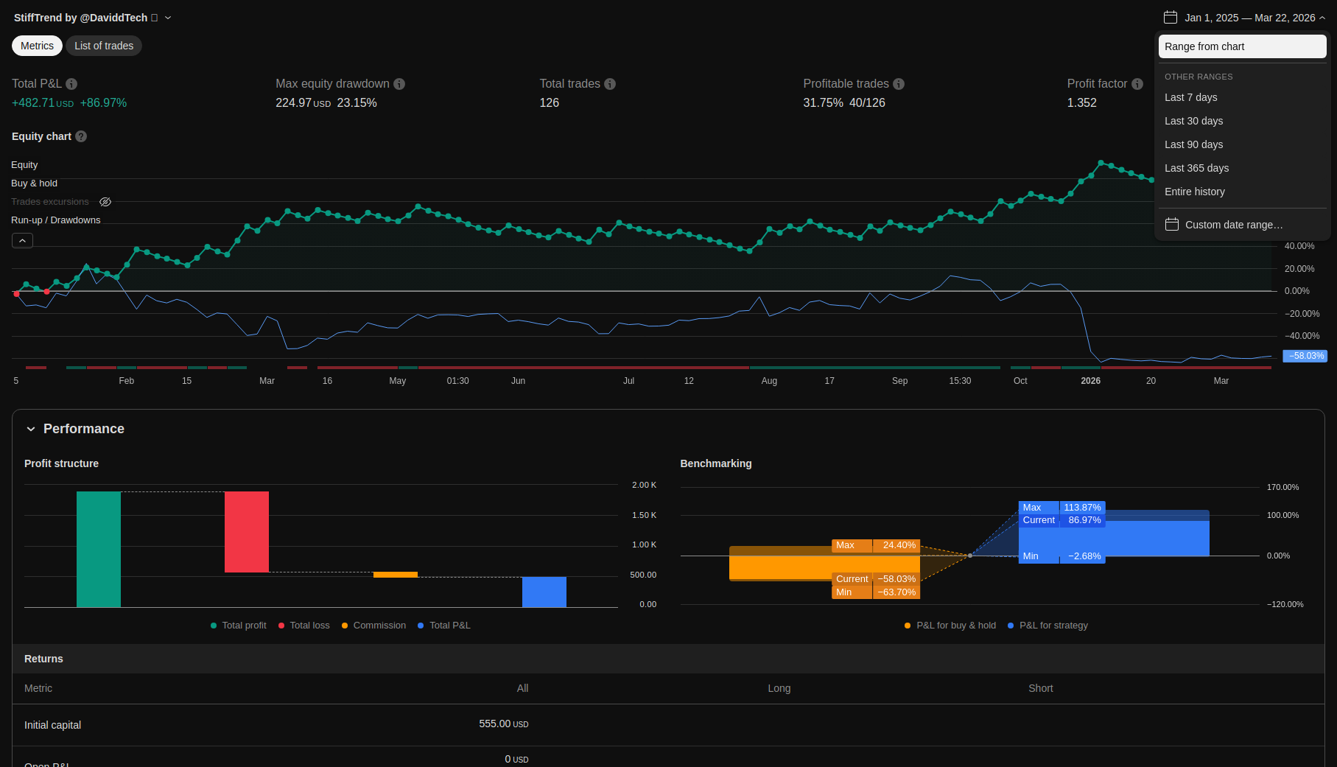Click info icon beside Profitable trades
The image size is (1337, 767).
(899, 84)
